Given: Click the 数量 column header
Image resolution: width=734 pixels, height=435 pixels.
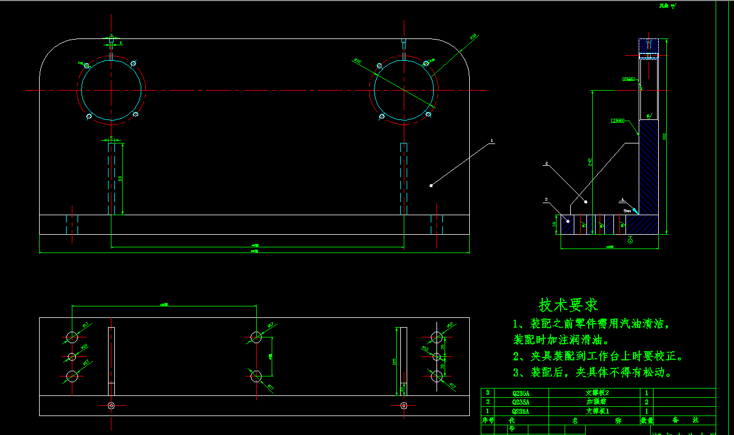Looking at the screenshot, I should (647, 420).
